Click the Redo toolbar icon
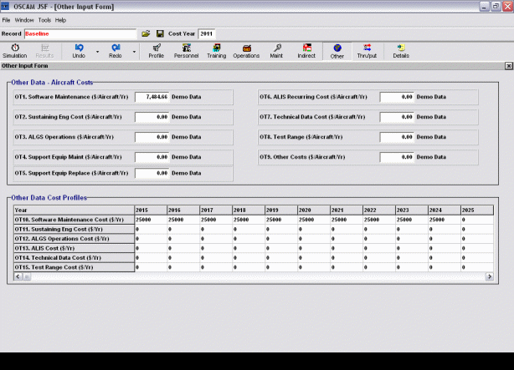Image resolution: width=514 pixels, height=370 pixels. [116, 51]
